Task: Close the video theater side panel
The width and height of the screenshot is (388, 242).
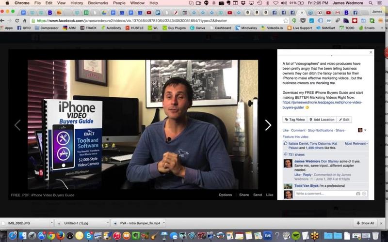Action: 371,52
